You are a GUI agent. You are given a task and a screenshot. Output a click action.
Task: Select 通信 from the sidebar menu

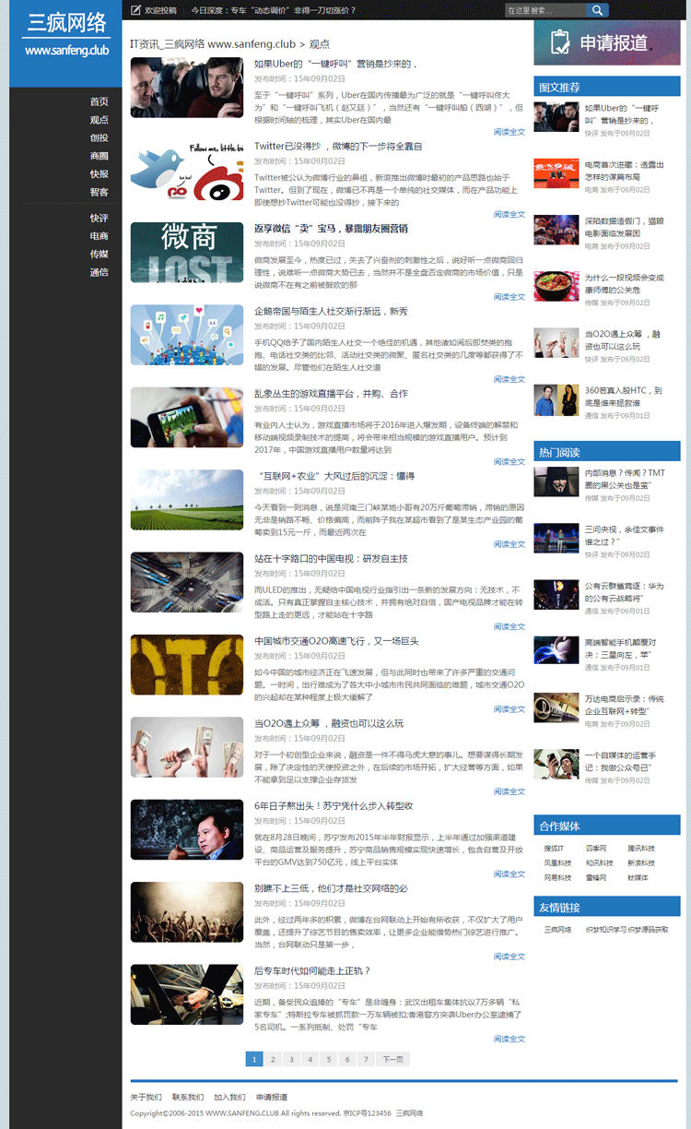(99, 272)
